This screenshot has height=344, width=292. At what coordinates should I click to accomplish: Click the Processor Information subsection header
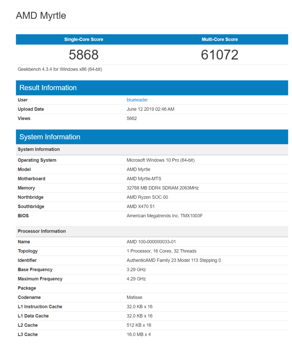pyautogui.click(x=42, y=231)
